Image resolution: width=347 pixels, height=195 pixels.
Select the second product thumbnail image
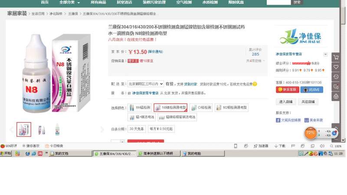[x=41, y=130]
